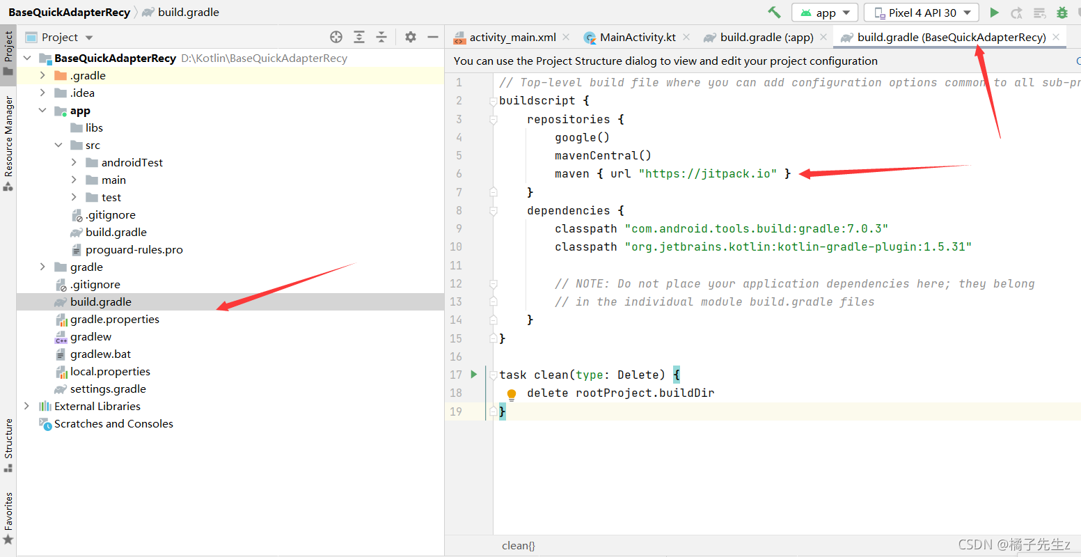Expand the .gradle folder
This screenshot has width=1081, height=557.
pos(42,75)
